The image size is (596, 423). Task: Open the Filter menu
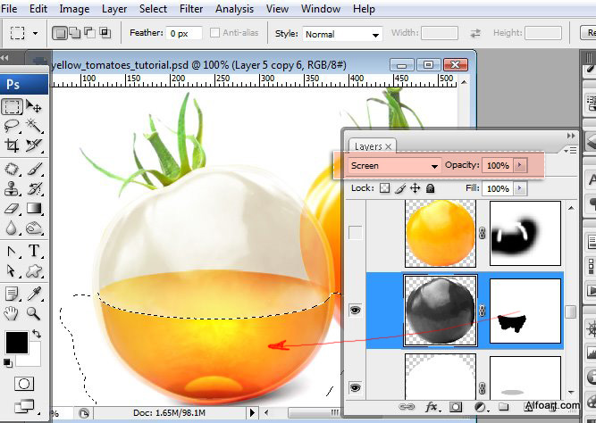tap(191, 9)
